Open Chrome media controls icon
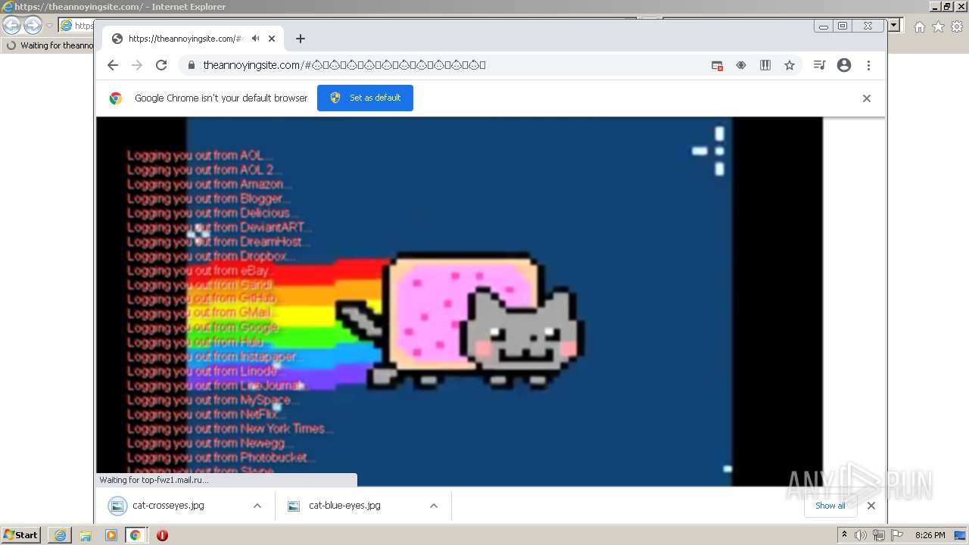This screenshot has width=969, height=545. tap(819, 65)
